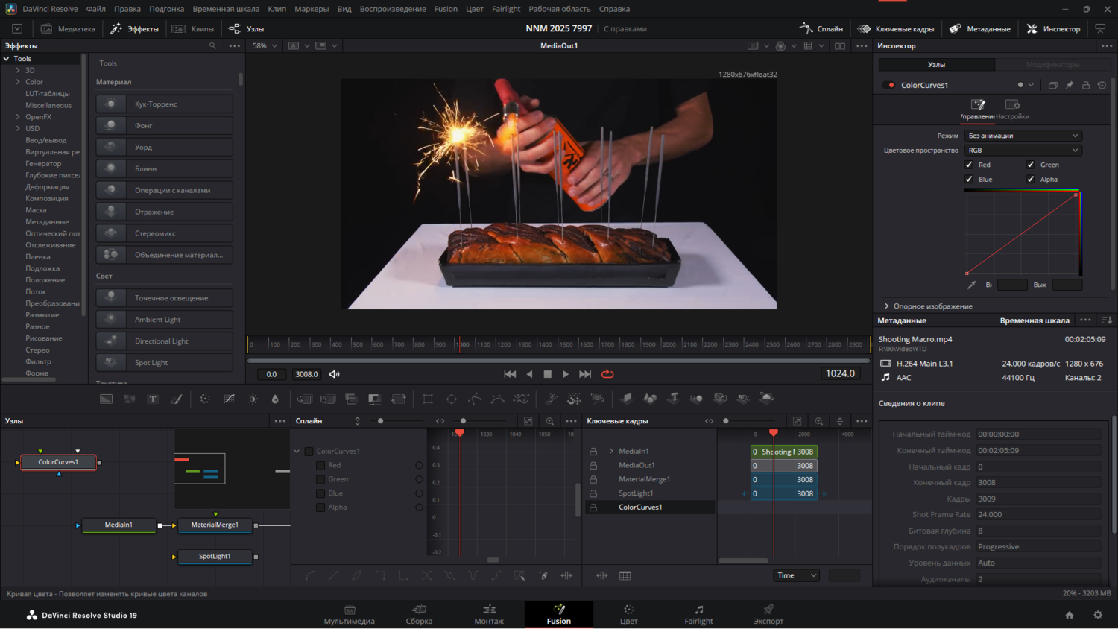
Task: Toggle the Alpha channel checkbox in Inspector
Action: tap(1031, 179)
